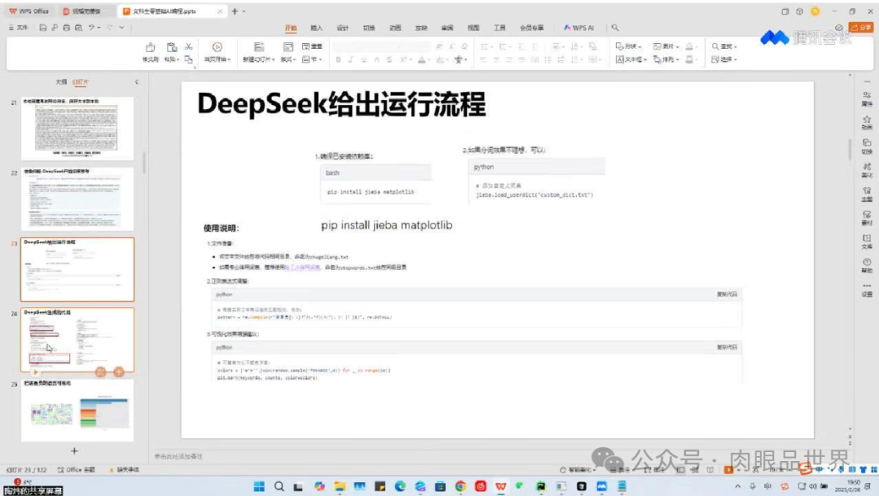Select slide 21 thumbnail
The height and width of the screenshot is (496, 879).
(77, 128)
